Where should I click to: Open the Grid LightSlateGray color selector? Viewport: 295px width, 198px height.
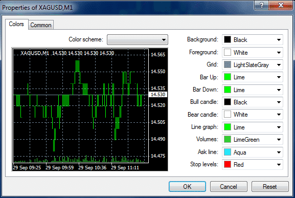click(x=253, y=65)
